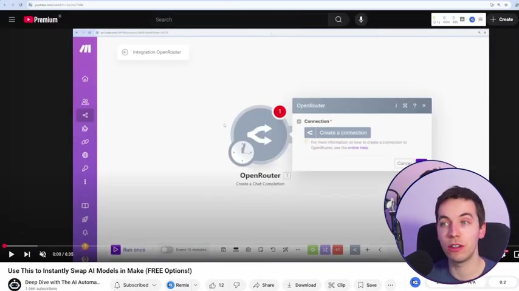Click the OpenRouter module circle on canvas
Image resolution: width=519 pixels, height=291 pixels.
[x=260, y=135]
